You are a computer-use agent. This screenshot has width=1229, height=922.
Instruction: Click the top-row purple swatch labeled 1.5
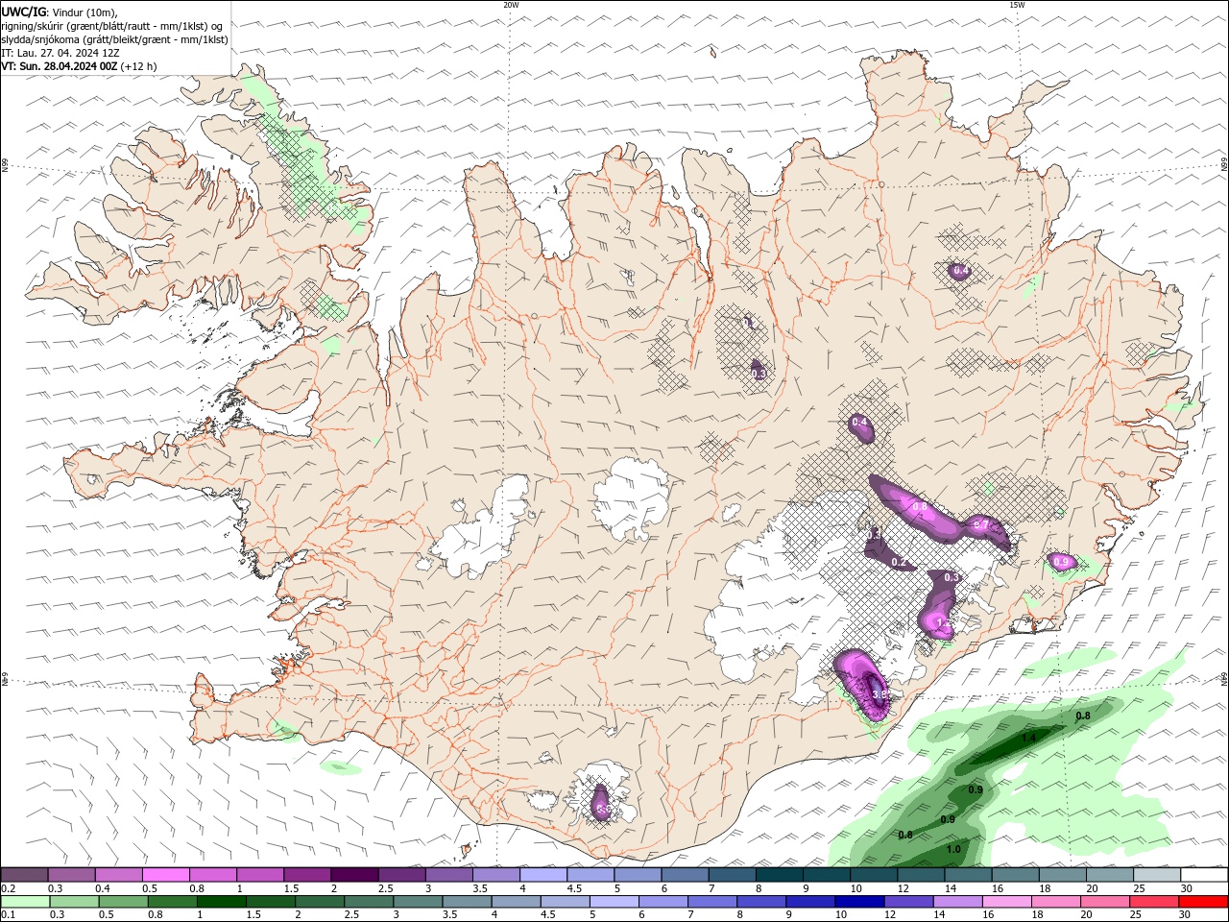click(307, 875)
